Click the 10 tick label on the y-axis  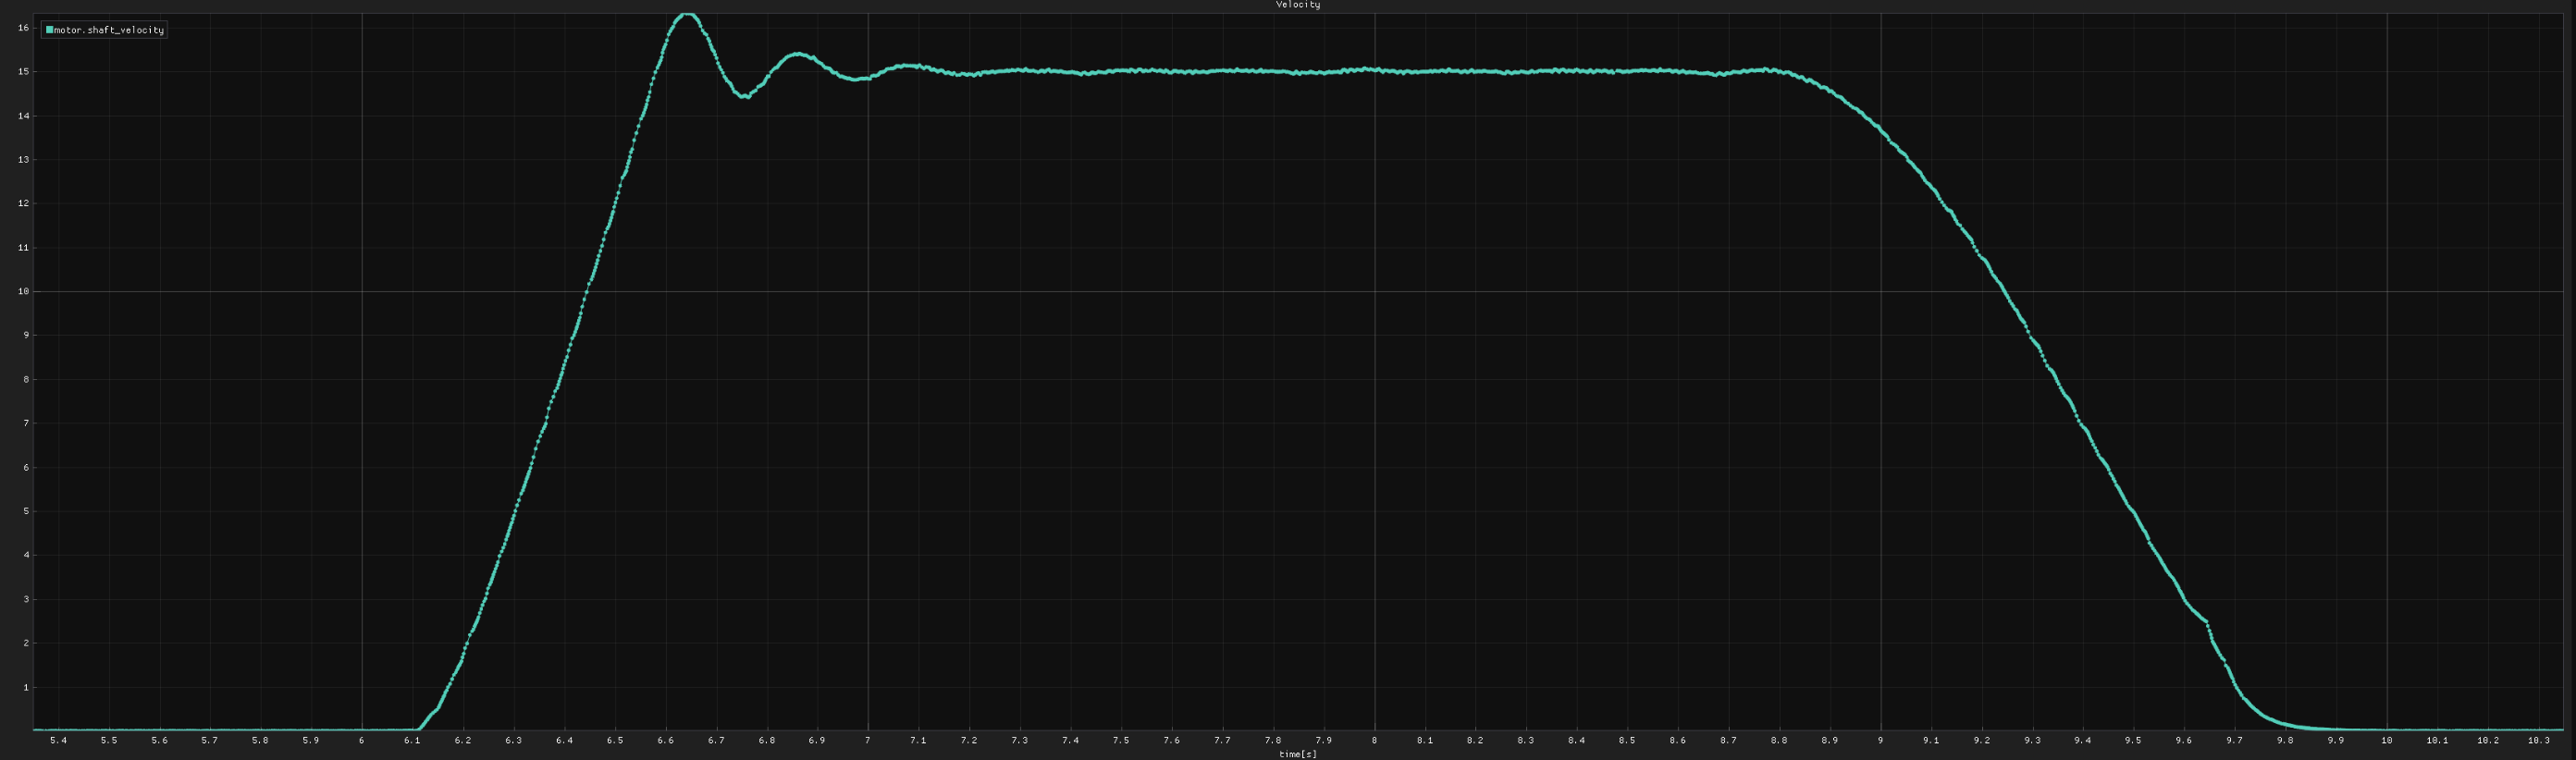23,291
